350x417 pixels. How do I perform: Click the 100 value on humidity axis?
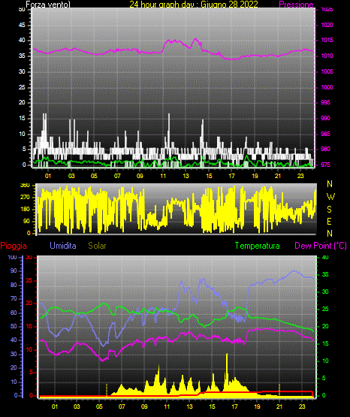pos(12,257)
